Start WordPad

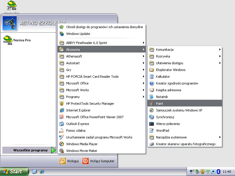point(185,130)
